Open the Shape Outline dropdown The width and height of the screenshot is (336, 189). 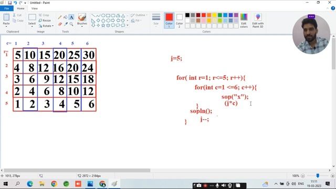[x=139, y=15]
